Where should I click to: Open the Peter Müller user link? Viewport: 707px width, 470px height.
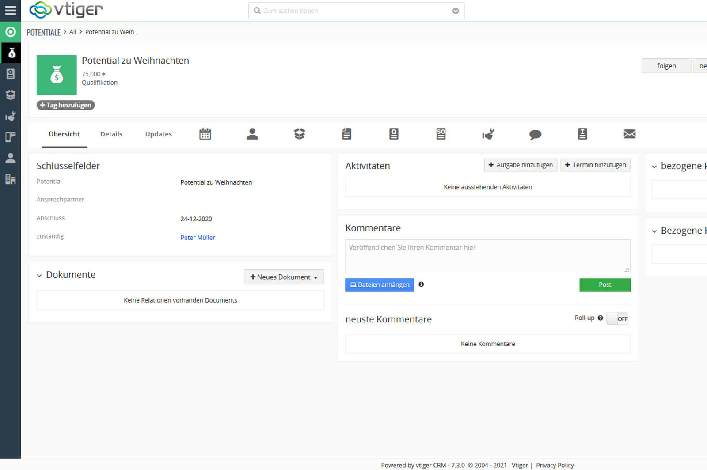198,238
